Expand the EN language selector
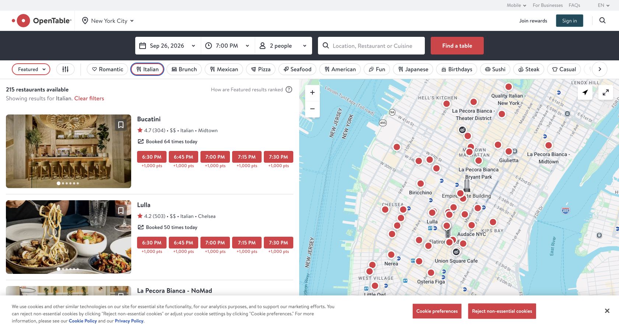Image resolution: width=619 pixels, height=328 pixels. [x=604, y=5]
